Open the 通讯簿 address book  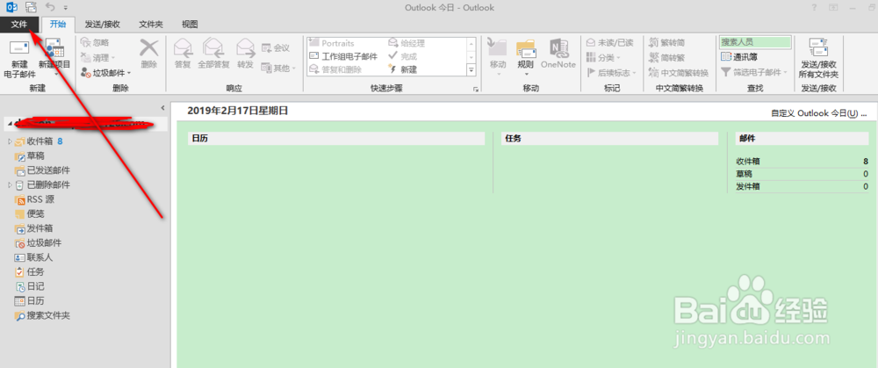click(738, 56)
